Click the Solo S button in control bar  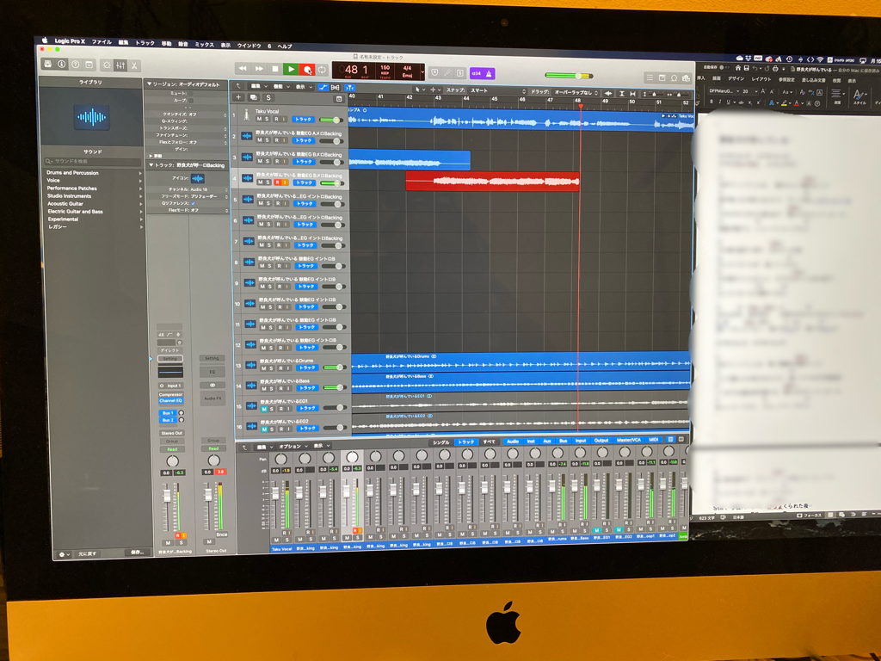[460, 73]
